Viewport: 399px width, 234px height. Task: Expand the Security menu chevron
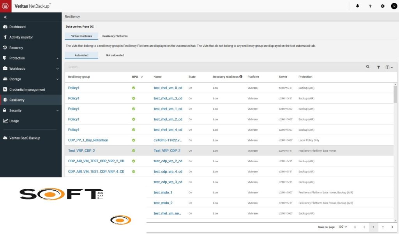click(58, 110)
